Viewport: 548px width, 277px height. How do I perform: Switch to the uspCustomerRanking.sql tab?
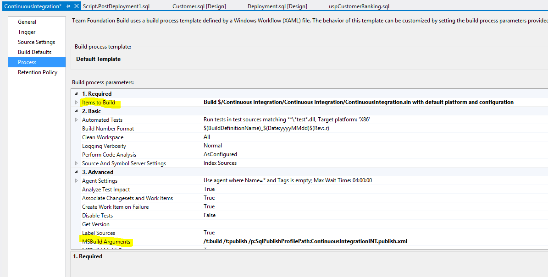click(x=359, y=6)
